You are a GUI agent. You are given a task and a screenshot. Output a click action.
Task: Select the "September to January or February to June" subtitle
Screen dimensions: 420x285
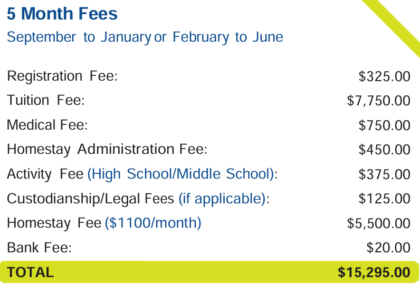click(x=145, y=37)
